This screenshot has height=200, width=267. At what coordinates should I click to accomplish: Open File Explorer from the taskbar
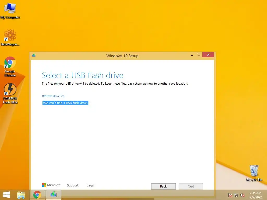pos(21,195)
